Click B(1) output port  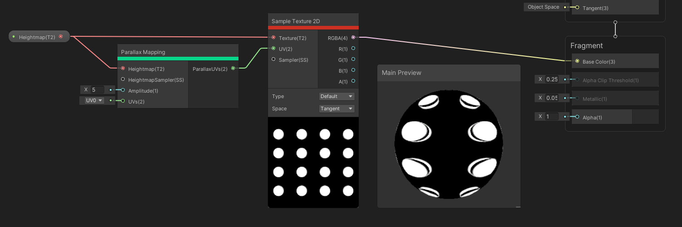tap(353, 70)
